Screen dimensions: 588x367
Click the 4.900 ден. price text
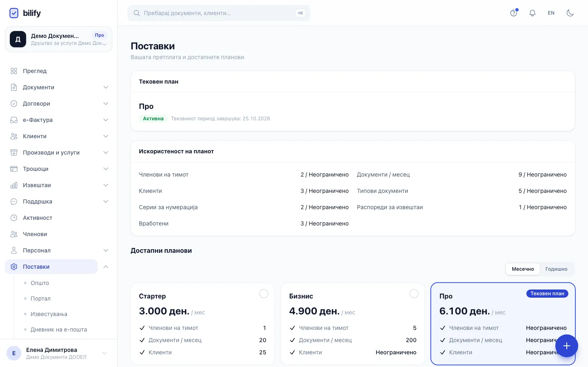314,311
